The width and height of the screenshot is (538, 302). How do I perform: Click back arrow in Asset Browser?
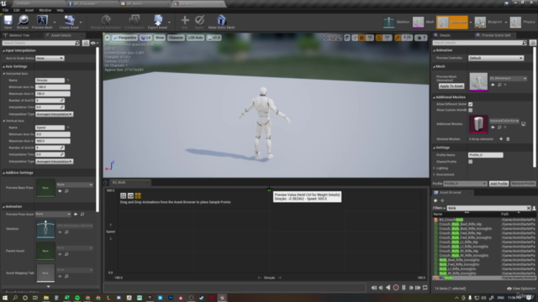[435, 200]
